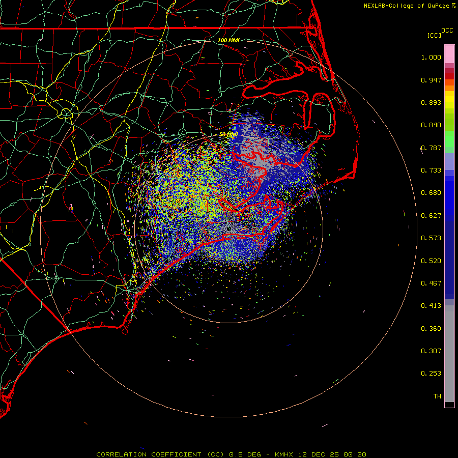Click the pink swatch at scale top
This screenshot has height=458, width=458.
(x=449, y=54)
